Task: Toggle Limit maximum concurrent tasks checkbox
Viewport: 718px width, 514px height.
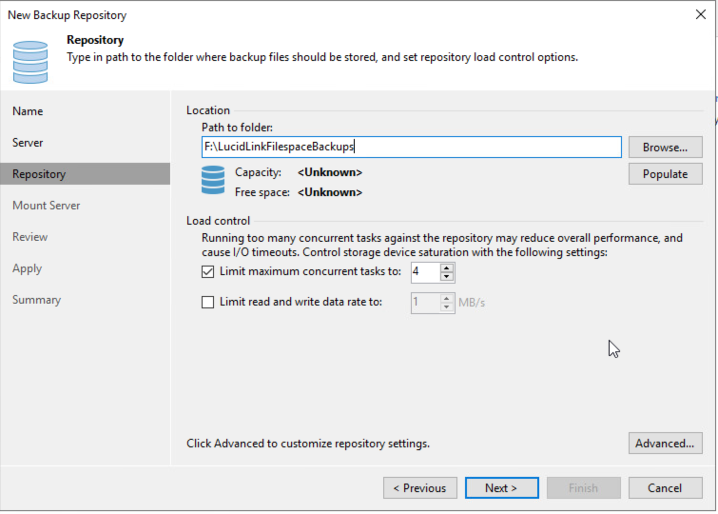Action: point(208,272)
